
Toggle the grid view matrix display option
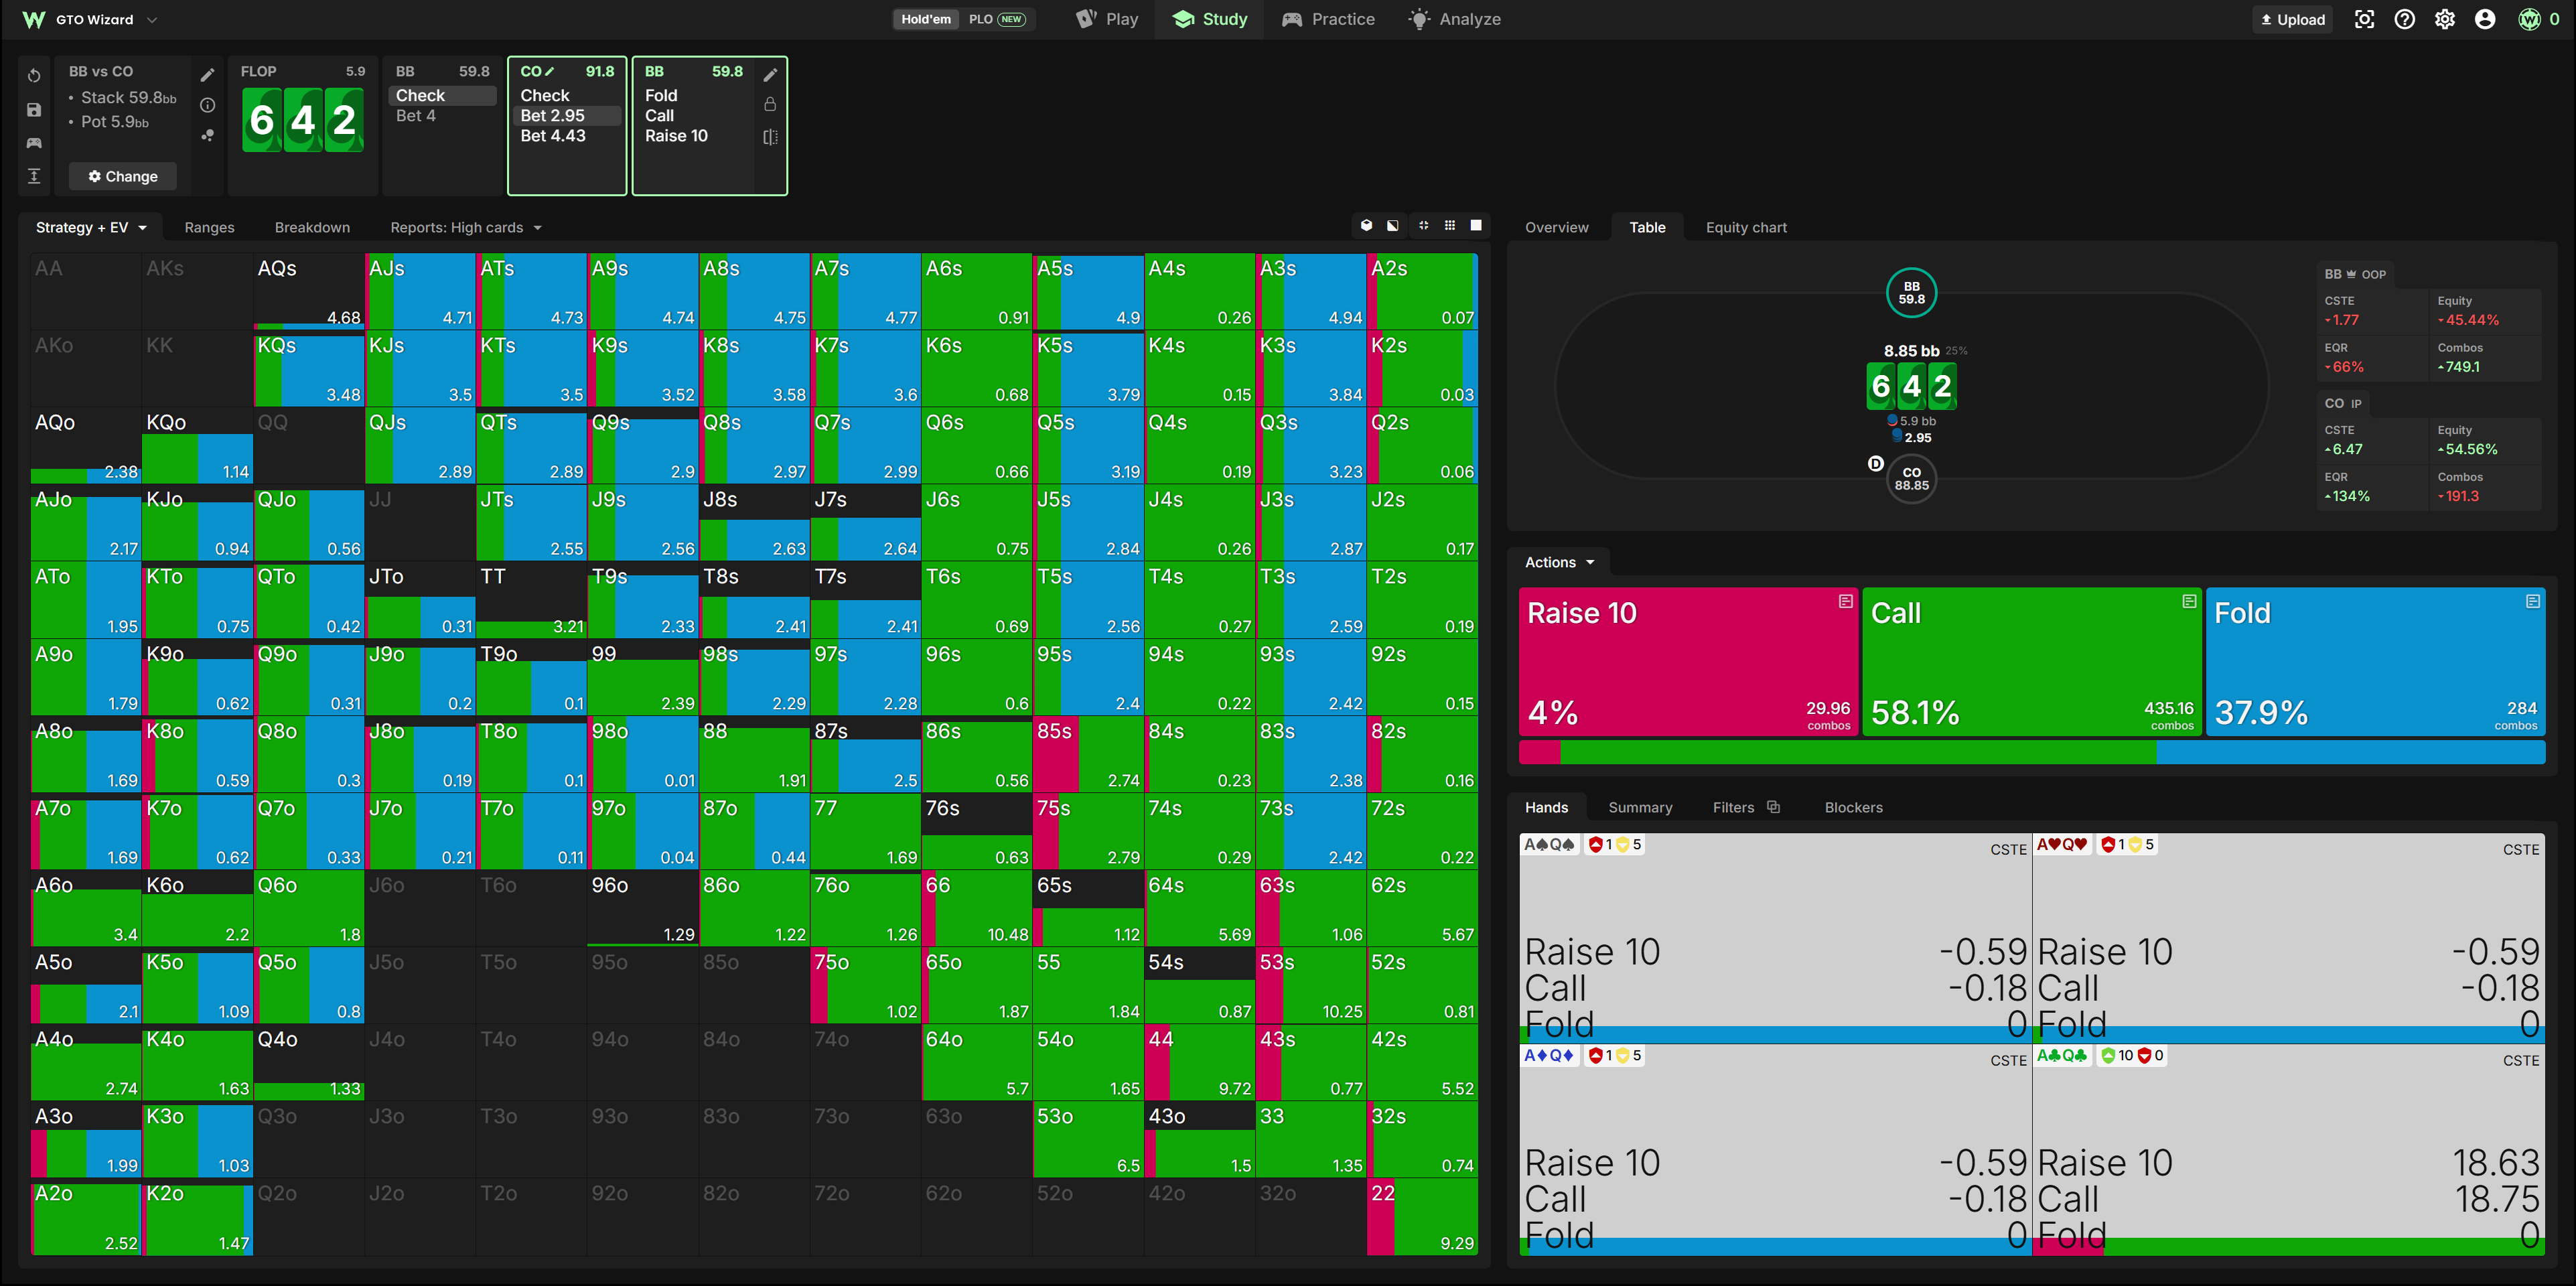tap(1449, 226)
